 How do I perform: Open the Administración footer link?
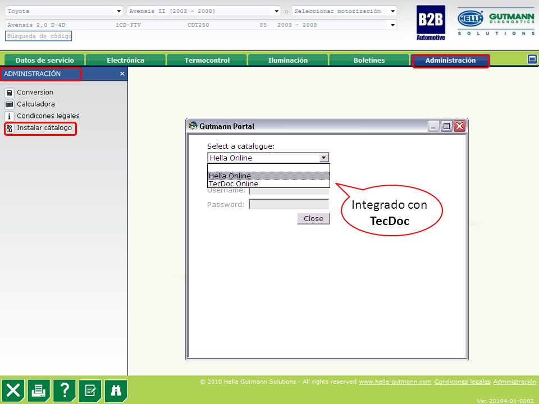(x=515, y=382)
